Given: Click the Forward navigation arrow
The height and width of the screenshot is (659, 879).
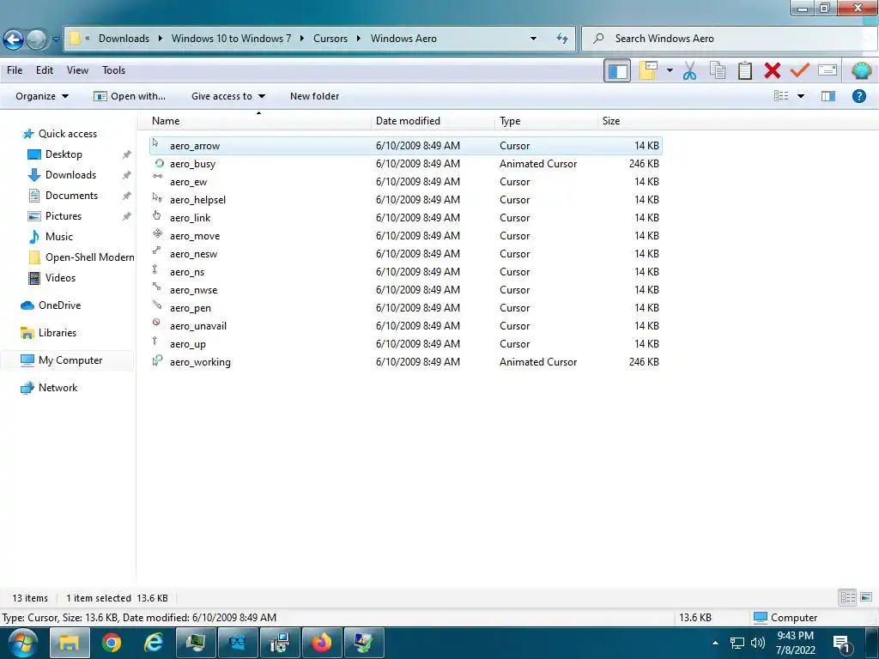Looking at the screenshot, I should [36, 39].
